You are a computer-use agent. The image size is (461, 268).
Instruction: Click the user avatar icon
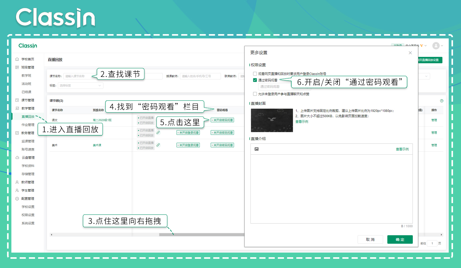point(436,46)
